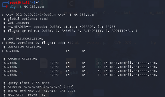This screenshot has height=97, width=165.
Task: Click the PasteJacker desktop icon label
Action: [x=125, y=13]
